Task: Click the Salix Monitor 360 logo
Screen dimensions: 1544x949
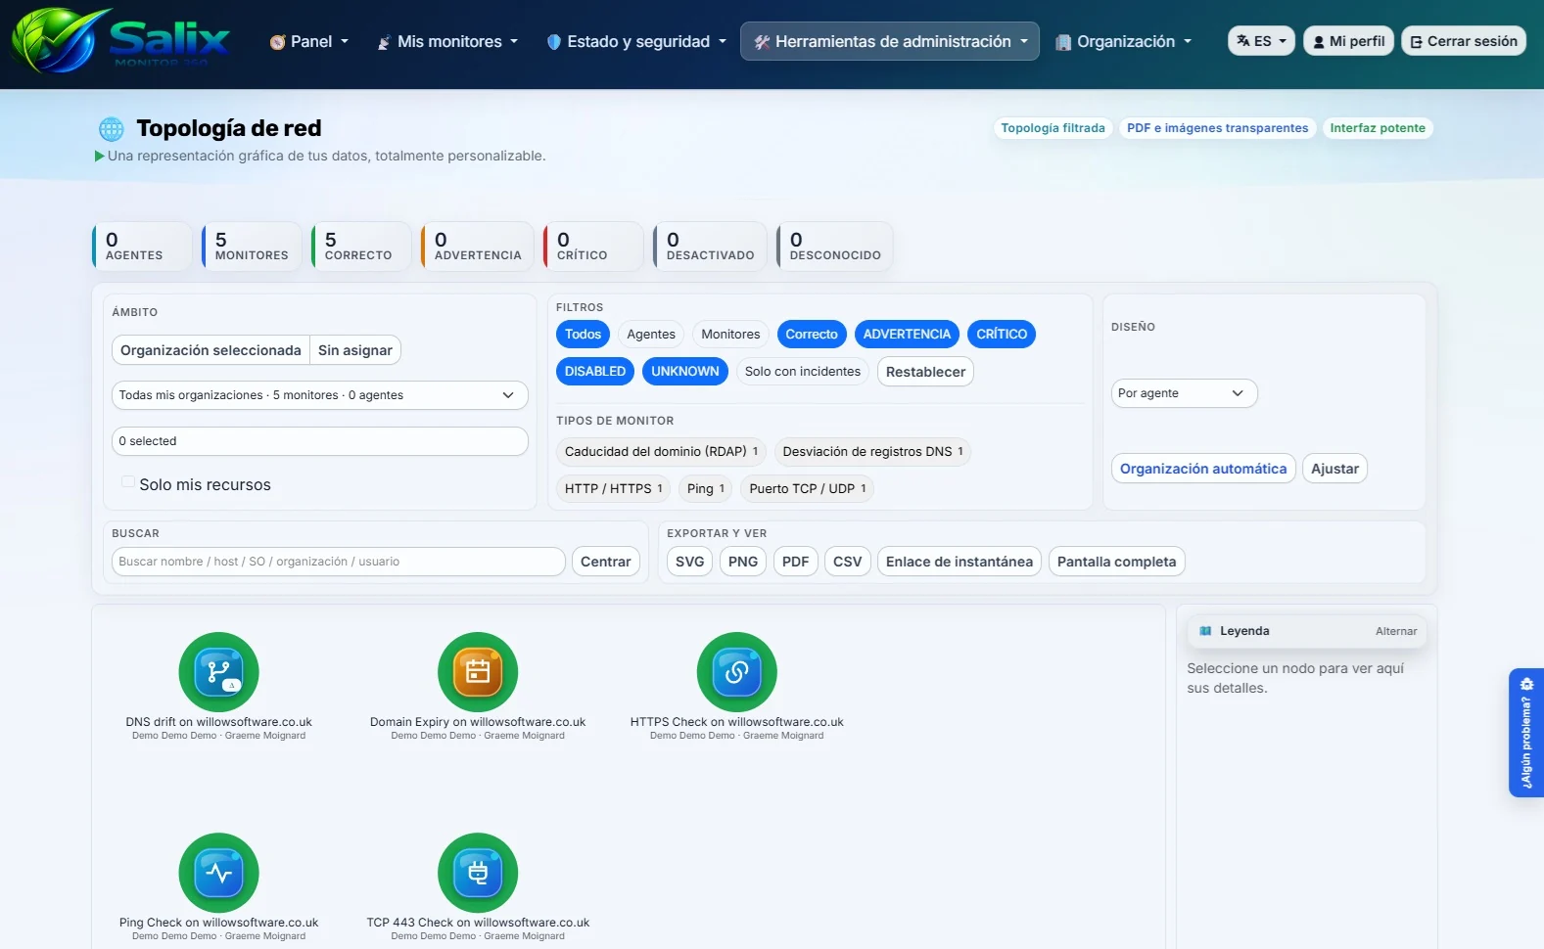Action: coord(120,41)
